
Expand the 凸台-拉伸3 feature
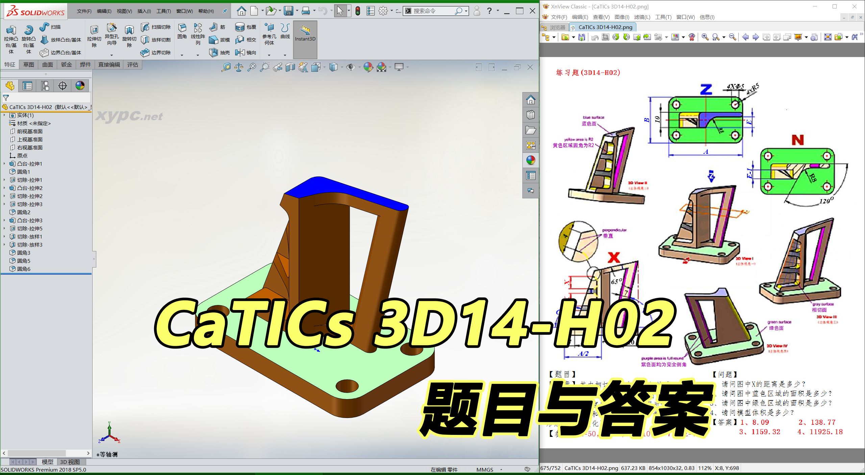(4, 220)
